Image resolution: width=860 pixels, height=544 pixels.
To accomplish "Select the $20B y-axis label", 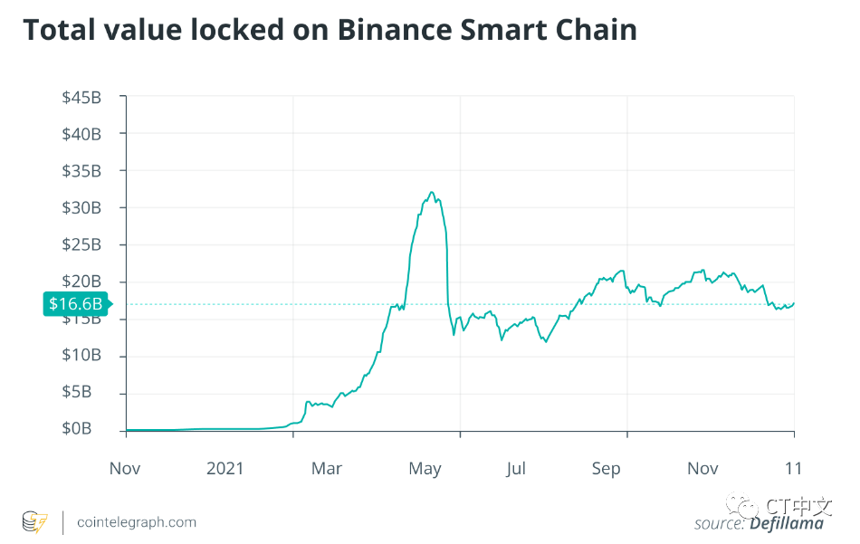I will point(81,282).
